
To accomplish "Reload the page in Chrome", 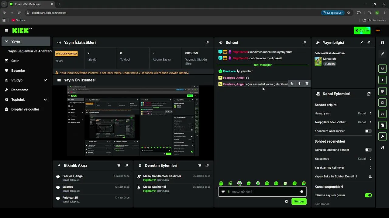I will click(x=19, y=13).
